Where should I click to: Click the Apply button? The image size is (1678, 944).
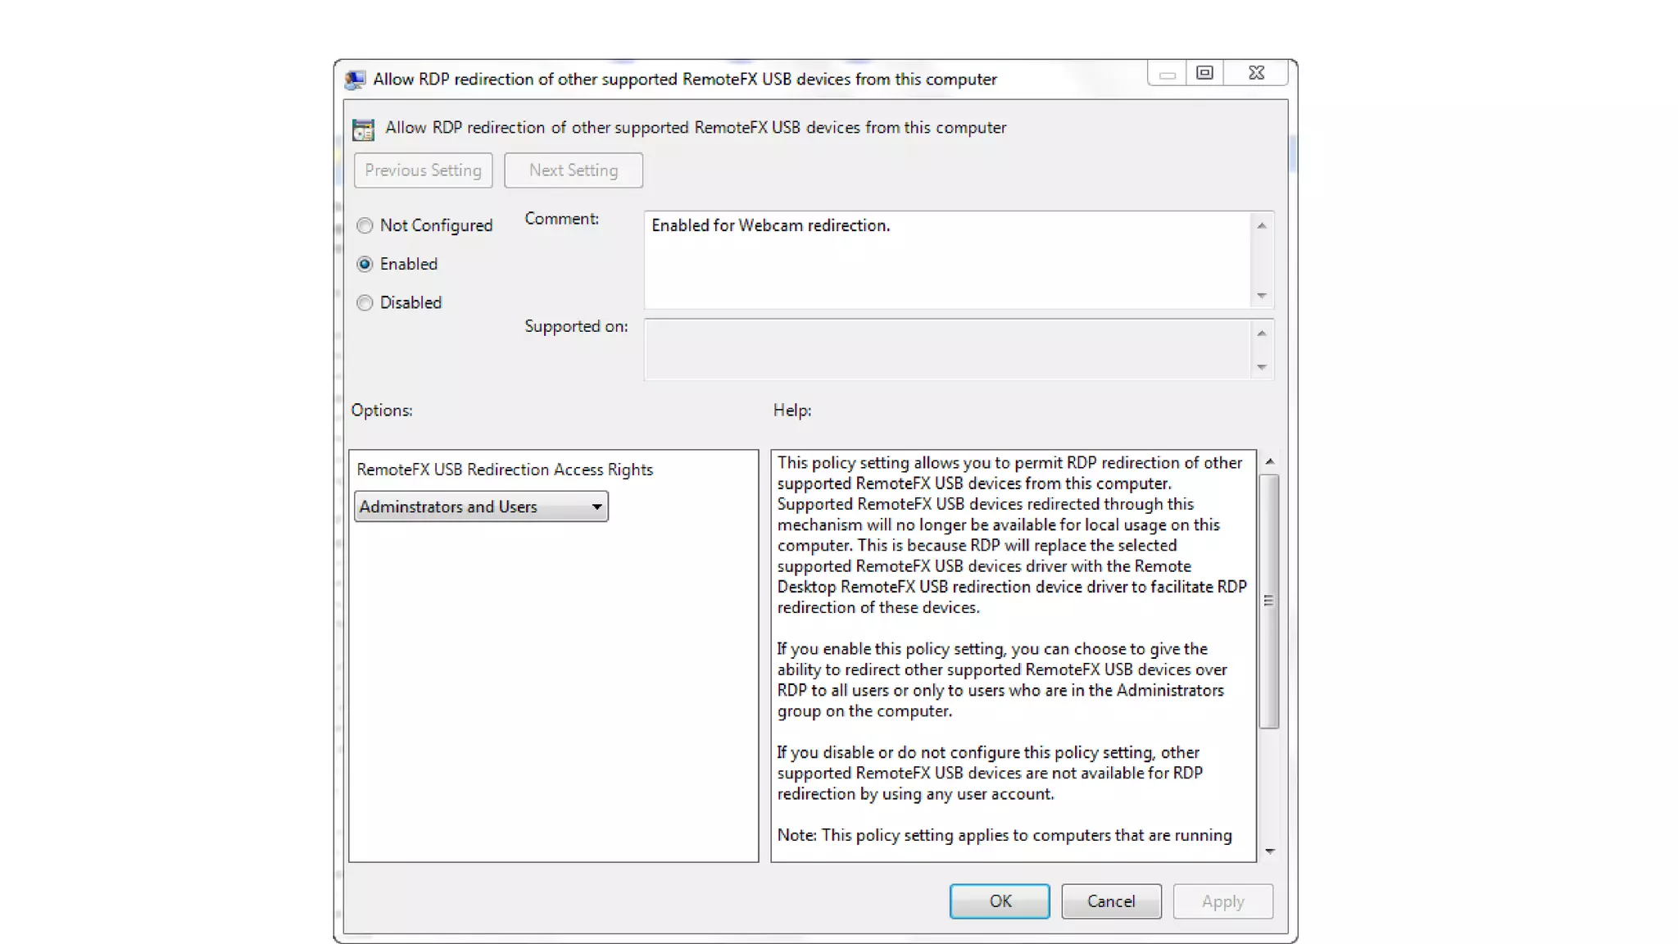coord(1222,901)
